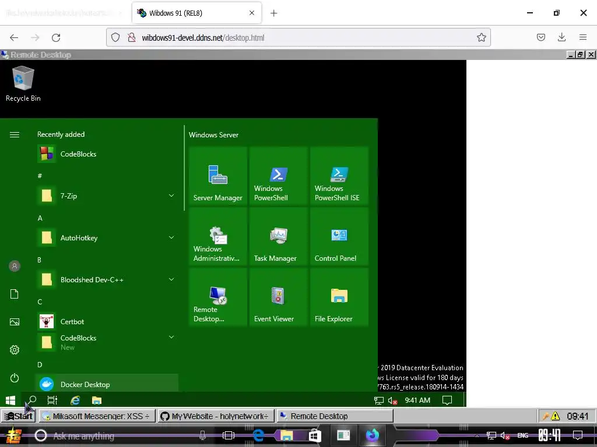Viewport: 597px width, 447px height.
Task: Open the Task Manager tile
Action: (x=278, y=236)
